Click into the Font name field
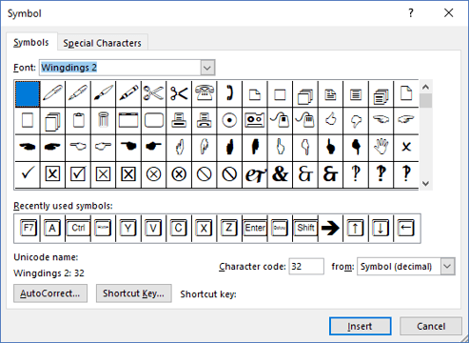 pos(120,68)
